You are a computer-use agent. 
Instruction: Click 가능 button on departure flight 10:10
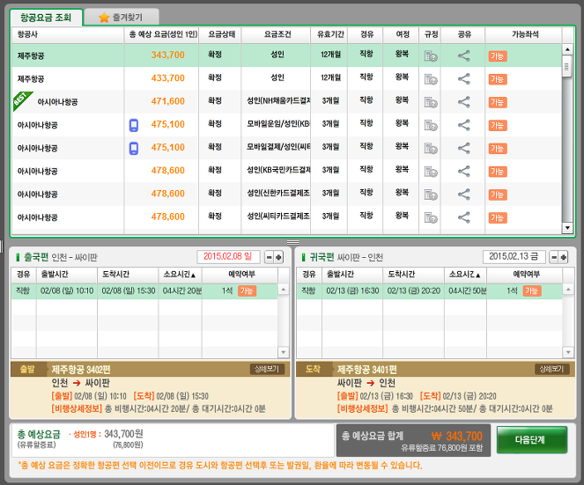(247, 291)
